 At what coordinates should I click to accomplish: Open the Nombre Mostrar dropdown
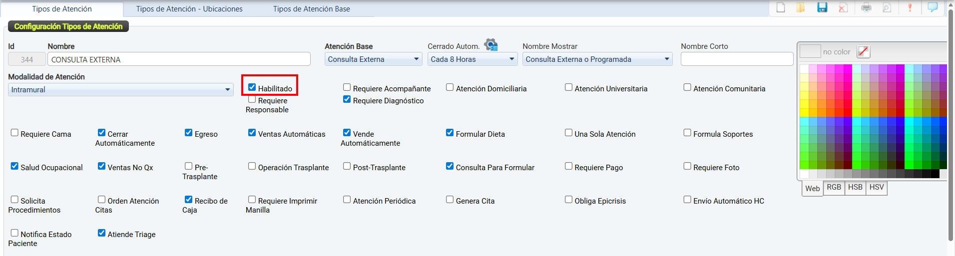coord(597,59)
